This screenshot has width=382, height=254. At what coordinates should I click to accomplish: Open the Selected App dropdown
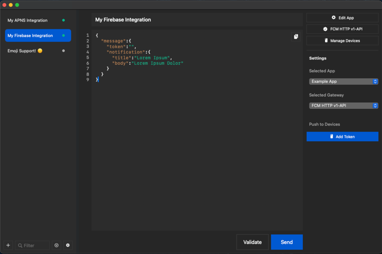[x=344, y=81]
